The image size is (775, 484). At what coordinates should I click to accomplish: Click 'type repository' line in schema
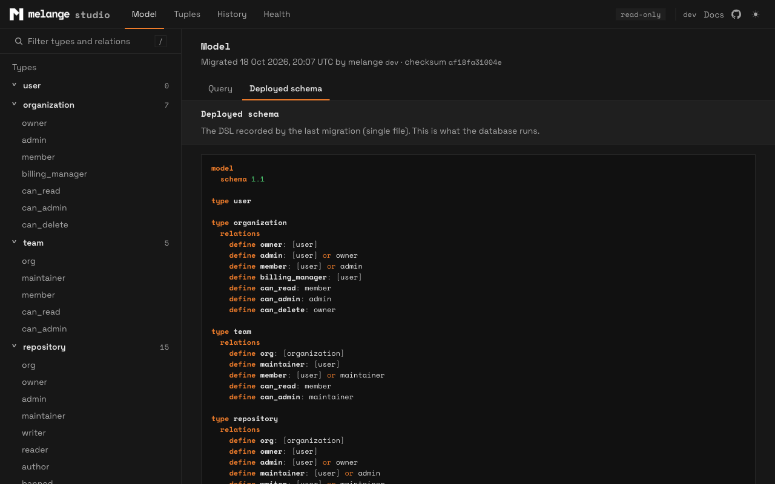[x=245, y=419]
